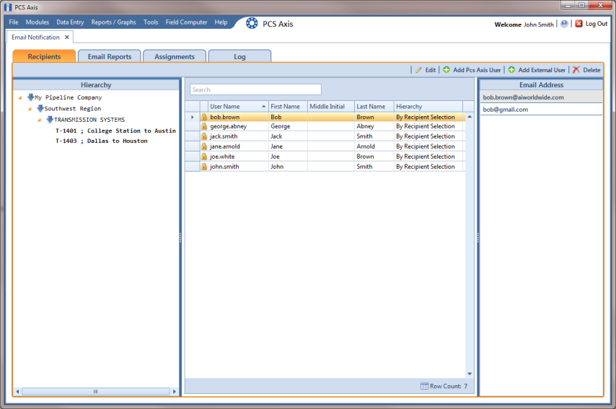Click the Delete button label
The height and width of the screenshot is (409, 616).
tap(591, 70)
